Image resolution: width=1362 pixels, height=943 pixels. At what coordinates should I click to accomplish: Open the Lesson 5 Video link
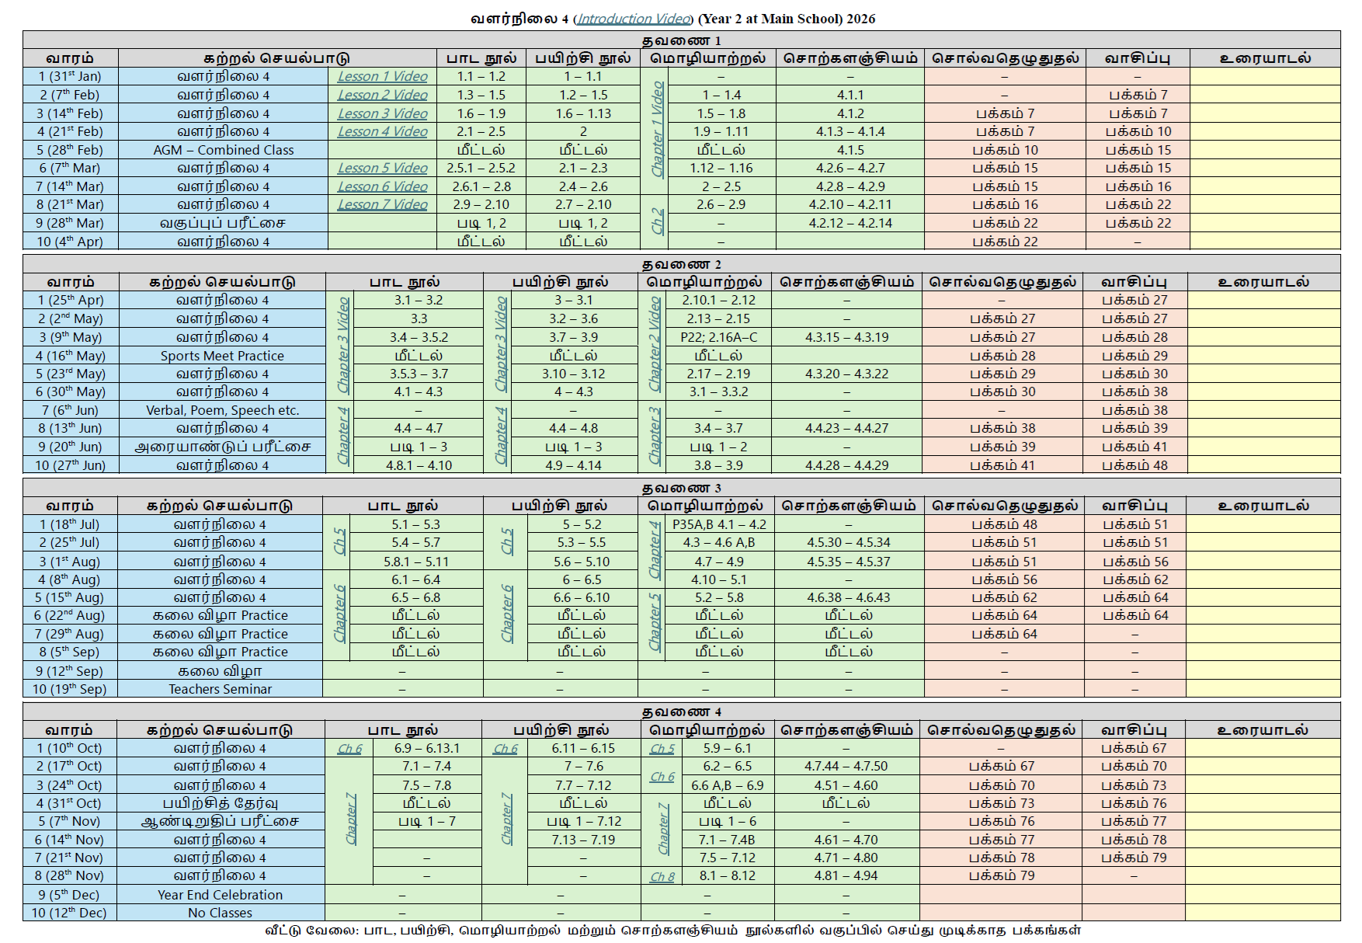(x=382, y=168)
